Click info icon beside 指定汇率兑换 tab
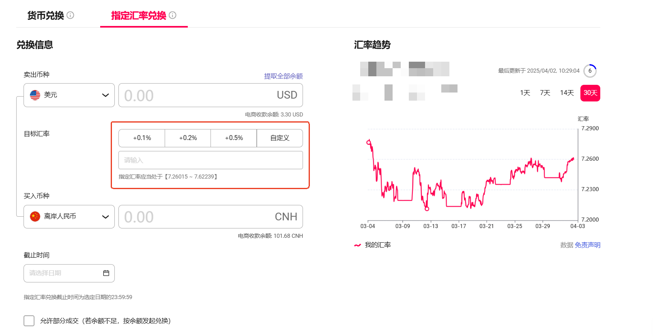 [x=173, y=15]
